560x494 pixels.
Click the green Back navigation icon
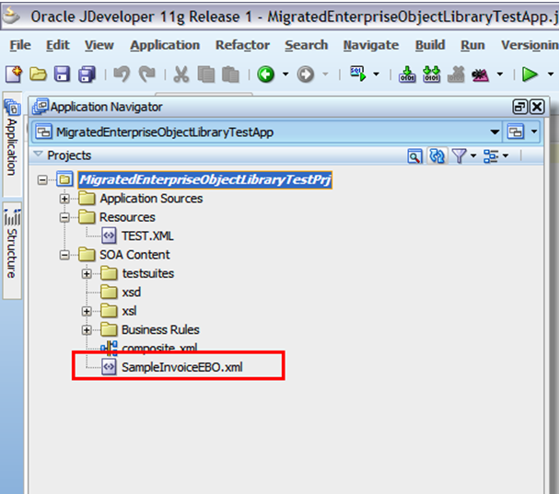click(265, 75)
